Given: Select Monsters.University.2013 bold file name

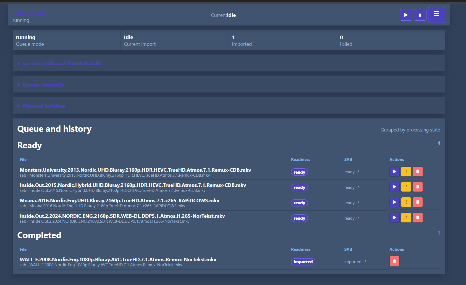Looking at the screenshot, I should coord(135,170).
